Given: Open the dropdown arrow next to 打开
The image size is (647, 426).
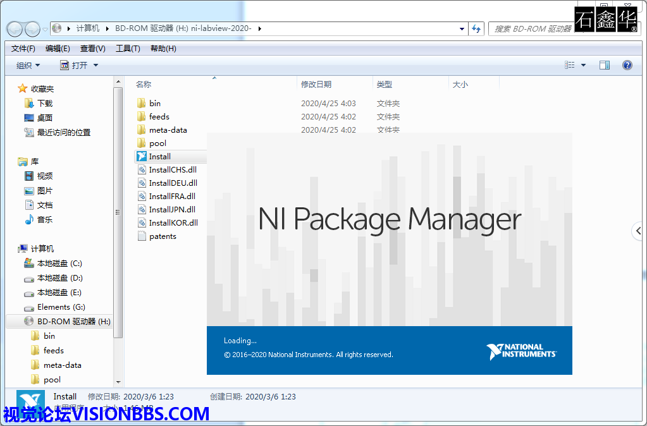Looking at the screenshot, I should coord(96,65).
